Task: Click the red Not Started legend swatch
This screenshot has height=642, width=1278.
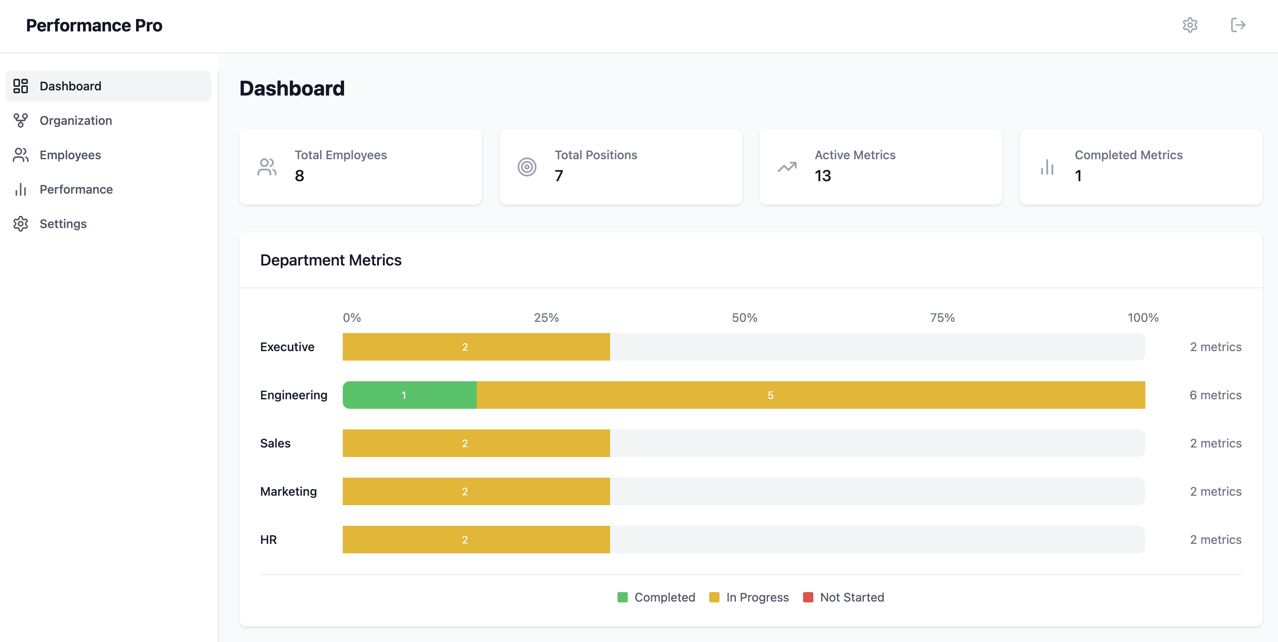Action: click(808, 597)
